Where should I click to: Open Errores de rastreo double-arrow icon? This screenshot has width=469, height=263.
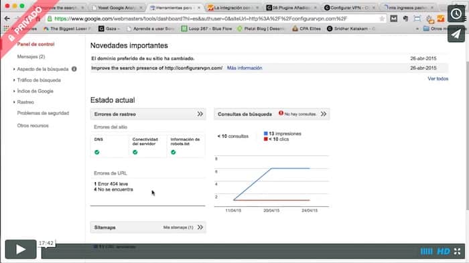tap(200, 114)
